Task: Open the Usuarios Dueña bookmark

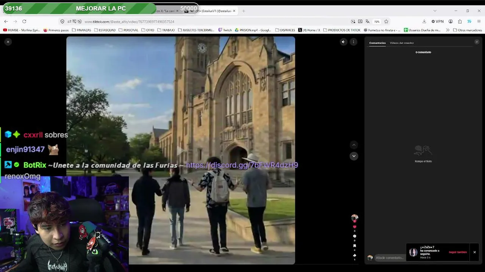Action: [422, 30]
